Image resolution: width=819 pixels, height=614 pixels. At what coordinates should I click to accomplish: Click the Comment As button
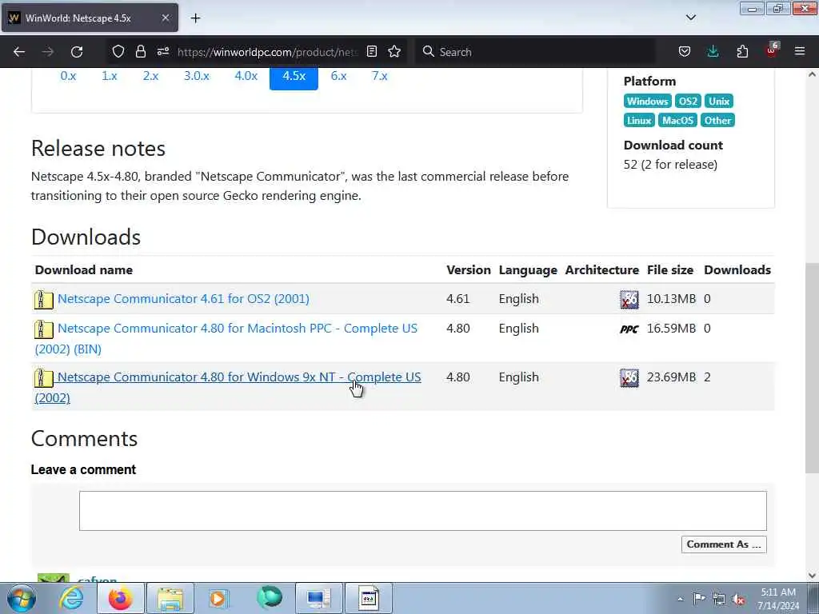pyautogui.click(x=724, y=544)
